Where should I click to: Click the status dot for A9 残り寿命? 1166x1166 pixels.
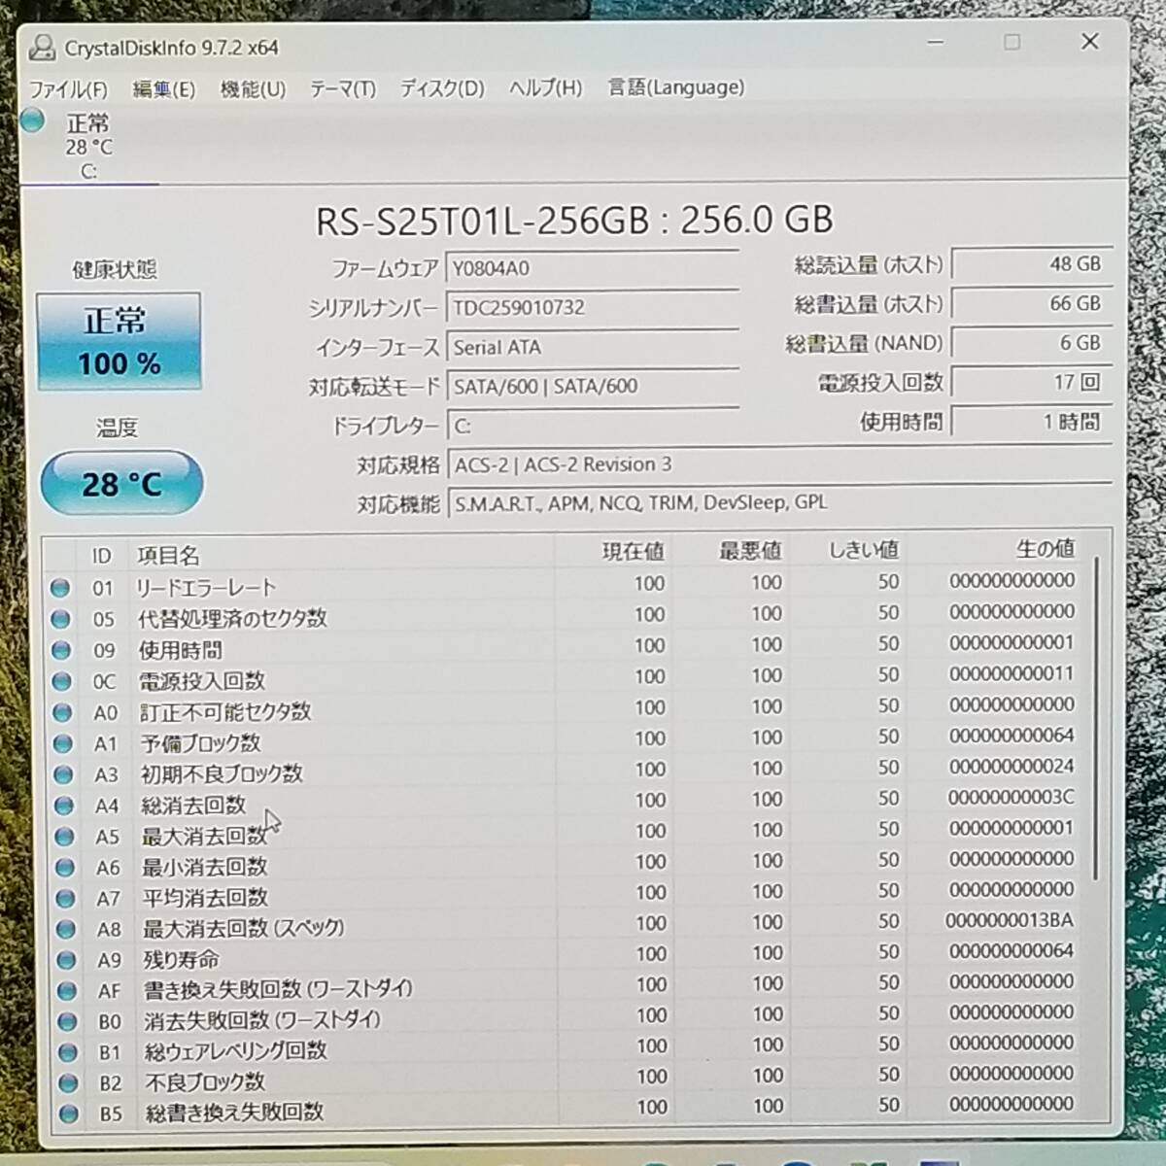(x=66, y=960)
